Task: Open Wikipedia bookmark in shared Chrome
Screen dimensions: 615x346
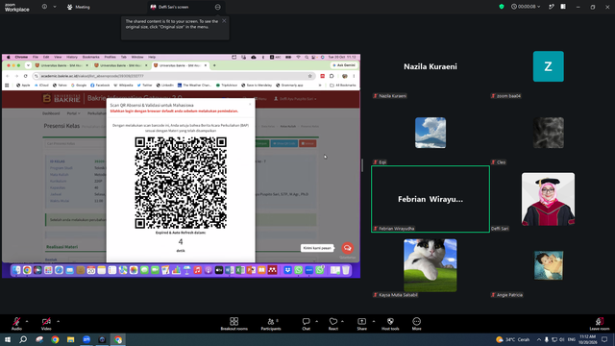Action: pyautogui.click(x=124, y=86)
